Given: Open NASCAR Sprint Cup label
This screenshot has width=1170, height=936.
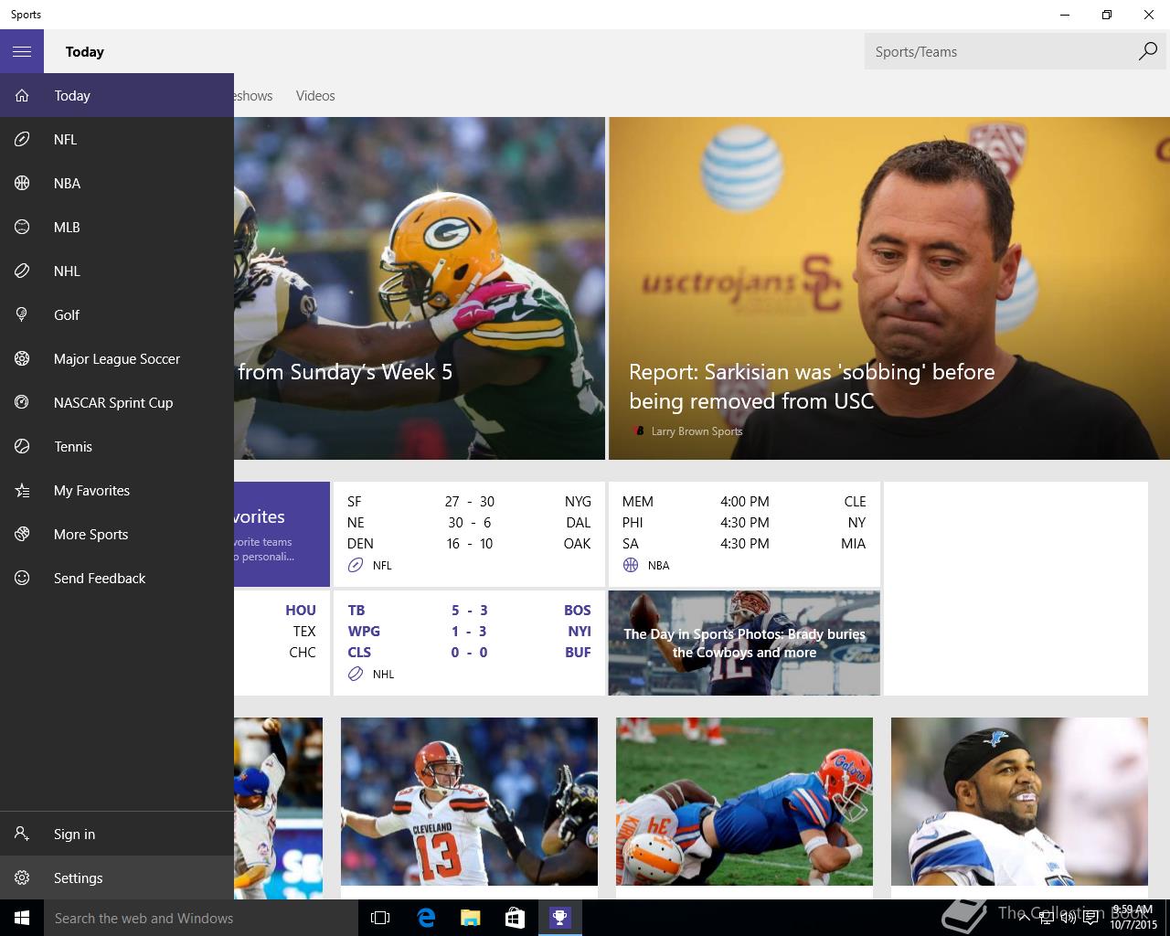Looking at the screenshot, I should click(113, 402).
